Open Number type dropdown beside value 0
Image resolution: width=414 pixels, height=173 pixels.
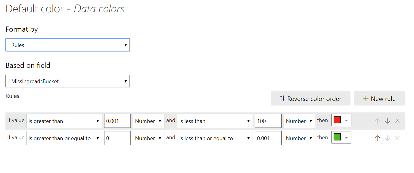[148, 138]
